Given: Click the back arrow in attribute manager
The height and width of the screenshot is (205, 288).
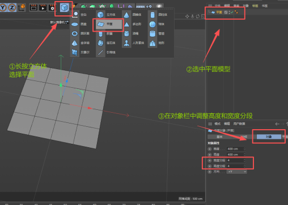Looking at the screenshot, I should (x=277, y=124).
